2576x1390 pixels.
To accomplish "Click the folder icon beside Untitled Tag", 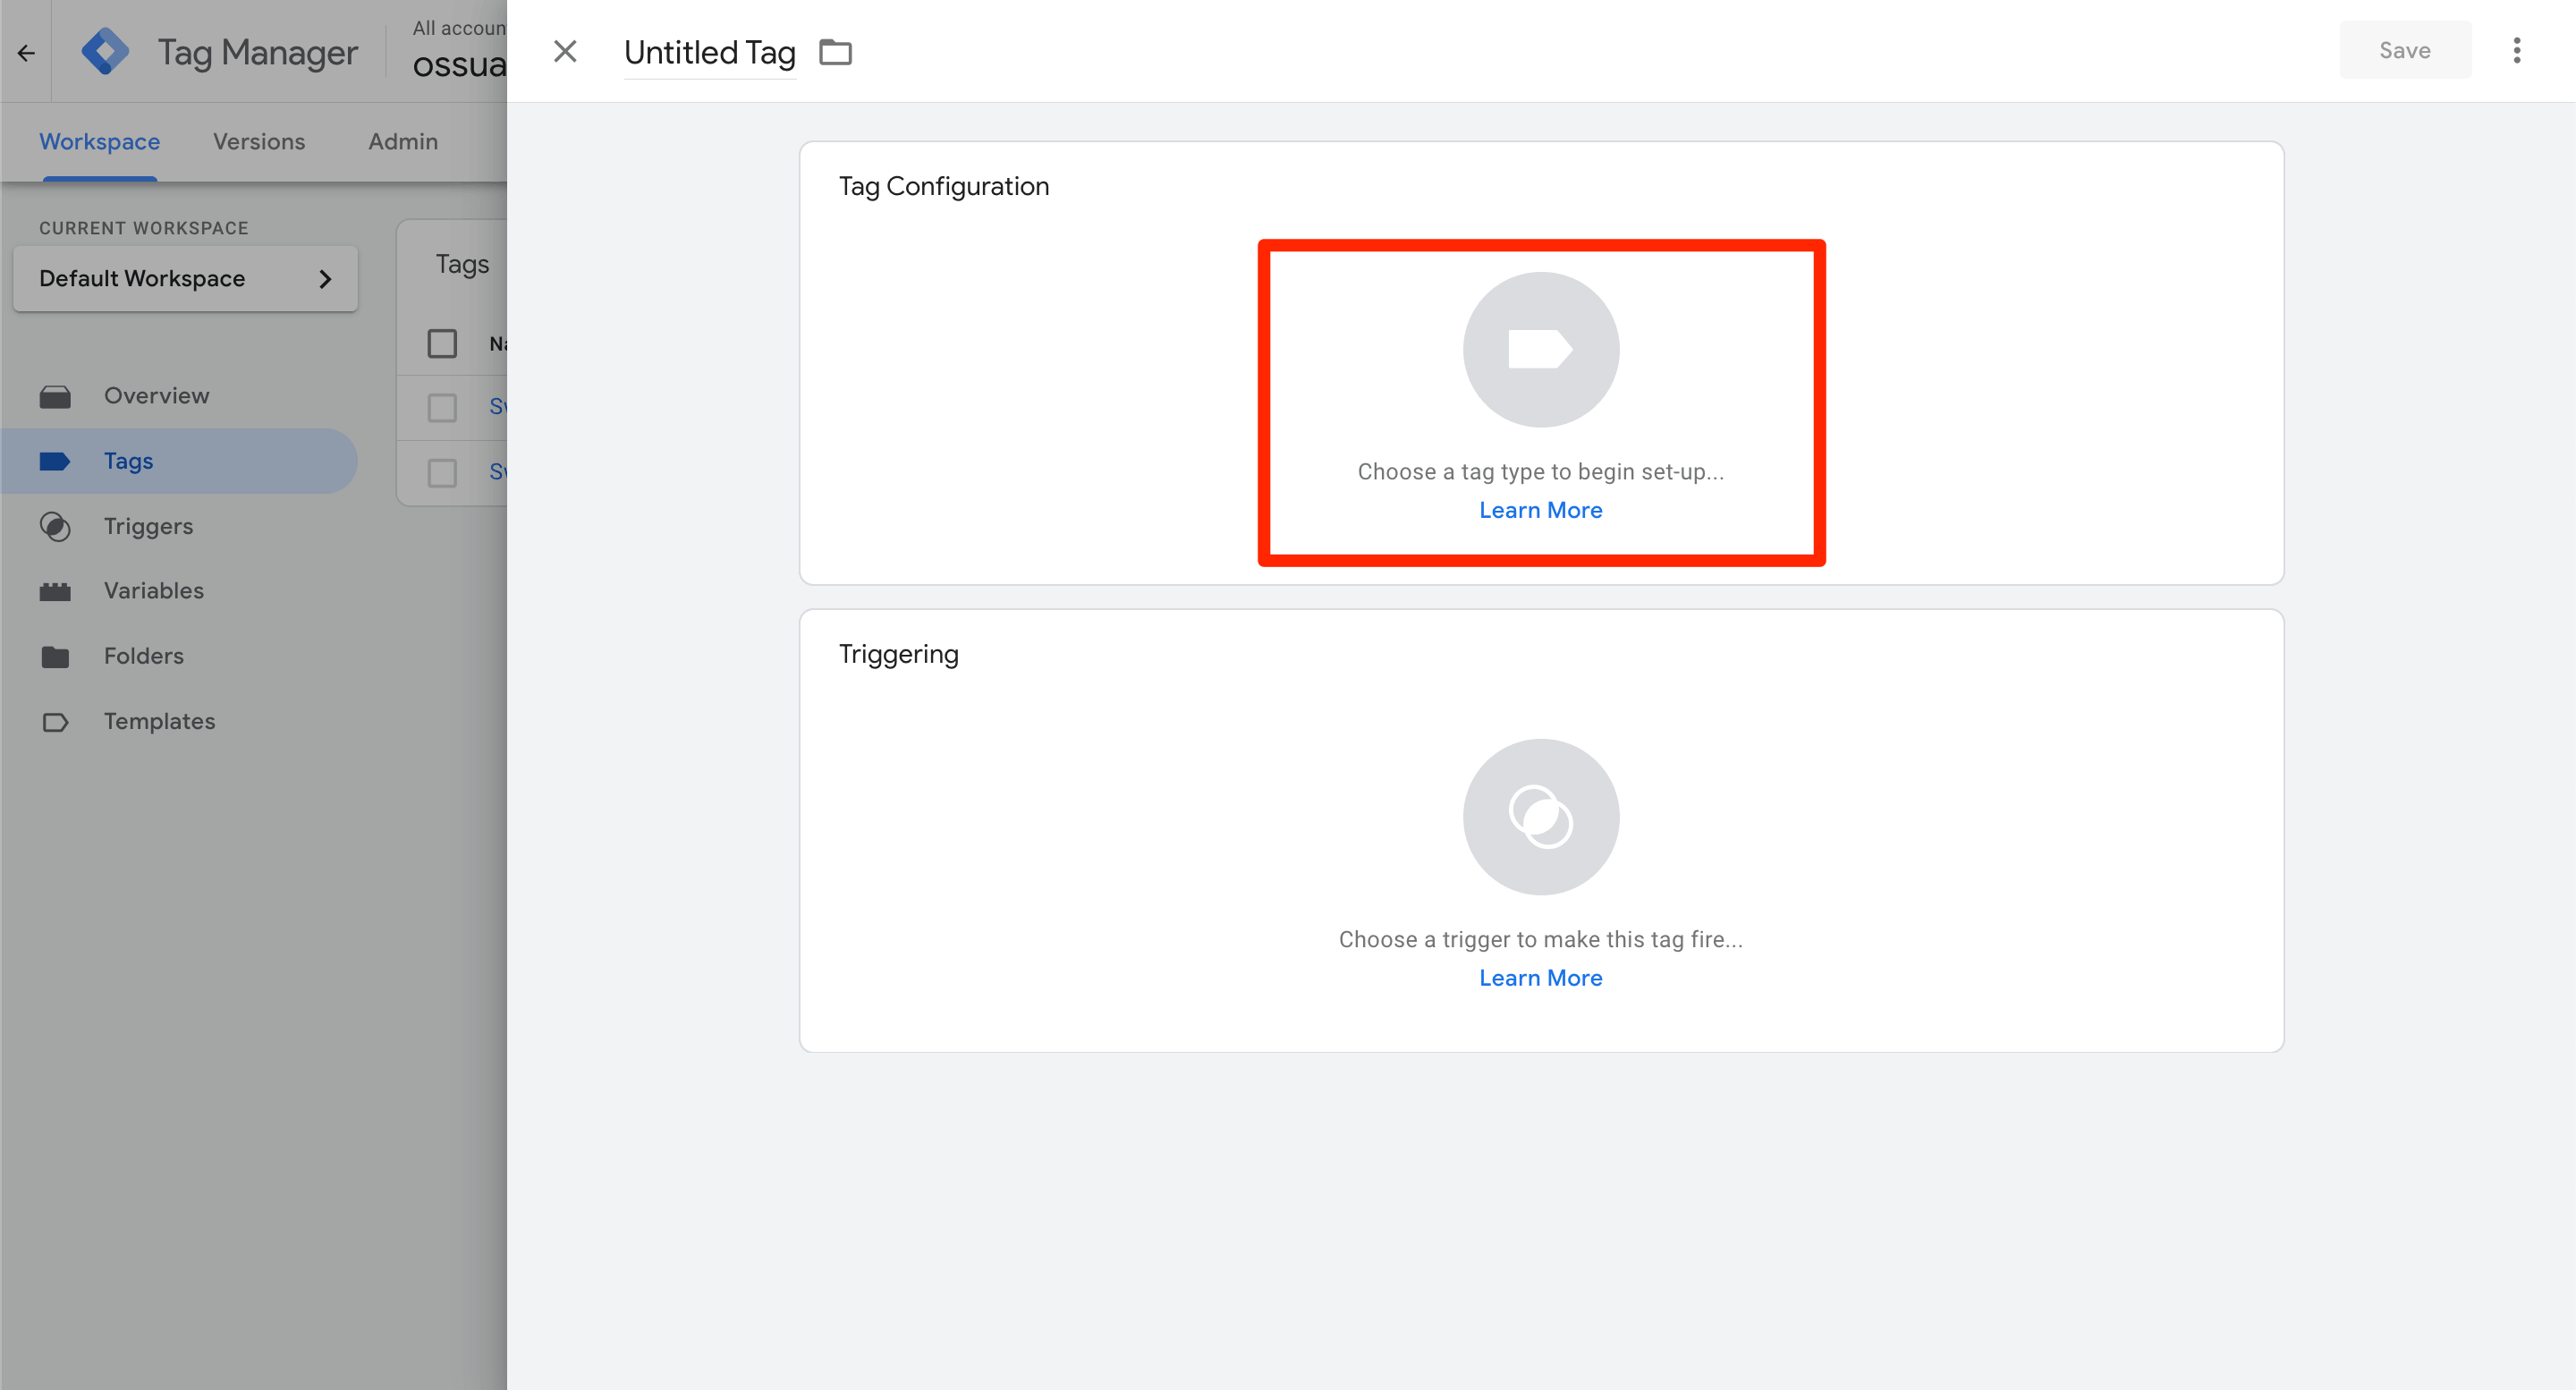I will coord(836,52).
